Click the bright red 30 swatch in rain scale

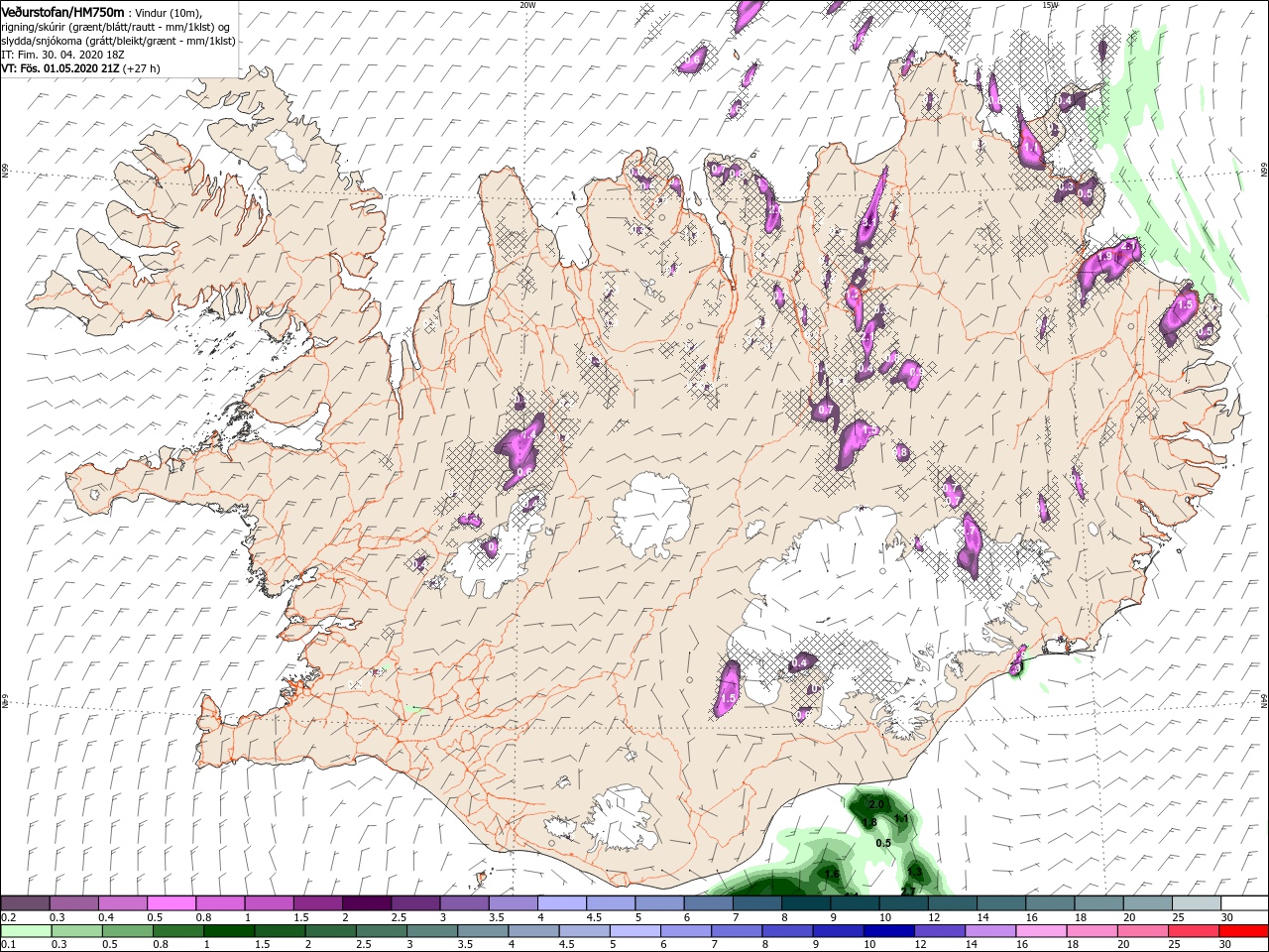pyautogui.click(x=1243, y=931)
